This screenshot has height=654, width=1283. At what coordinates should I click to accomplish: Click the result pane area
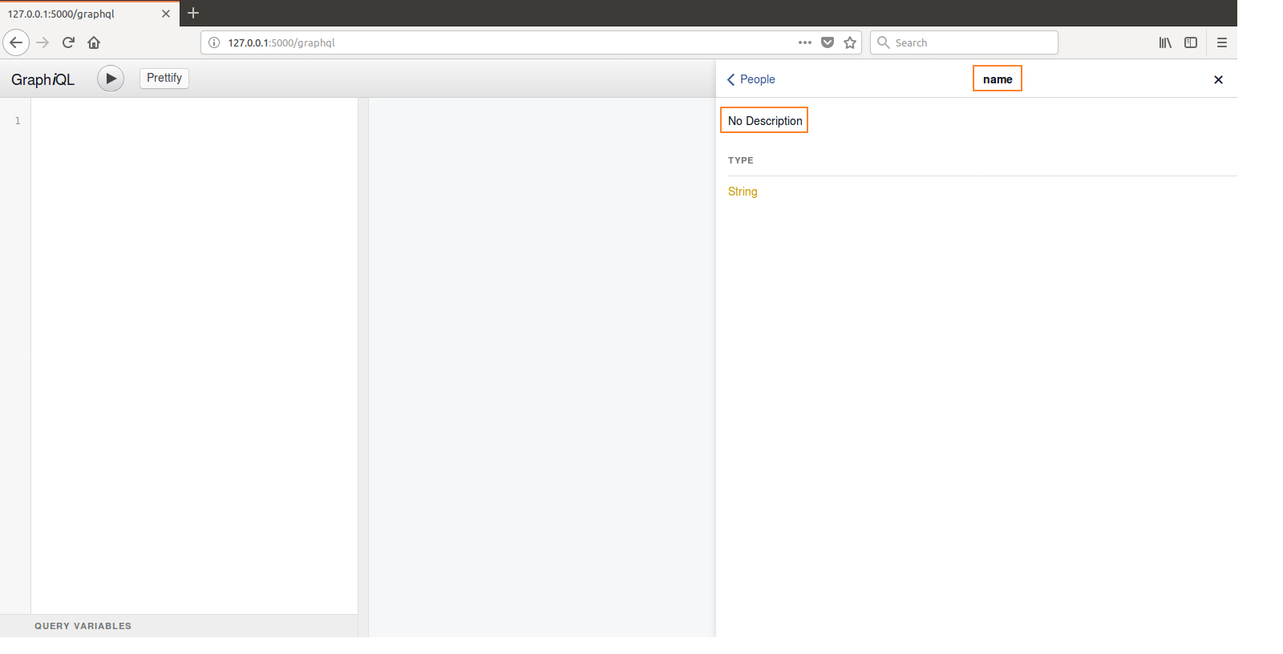[x=541, y=367]
